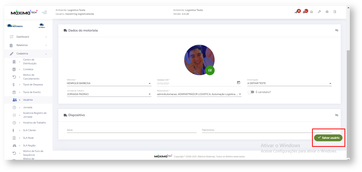Click the Centro de Distribuição building icon
Screen dimensions: 362x172
click(x=14, y=62)
